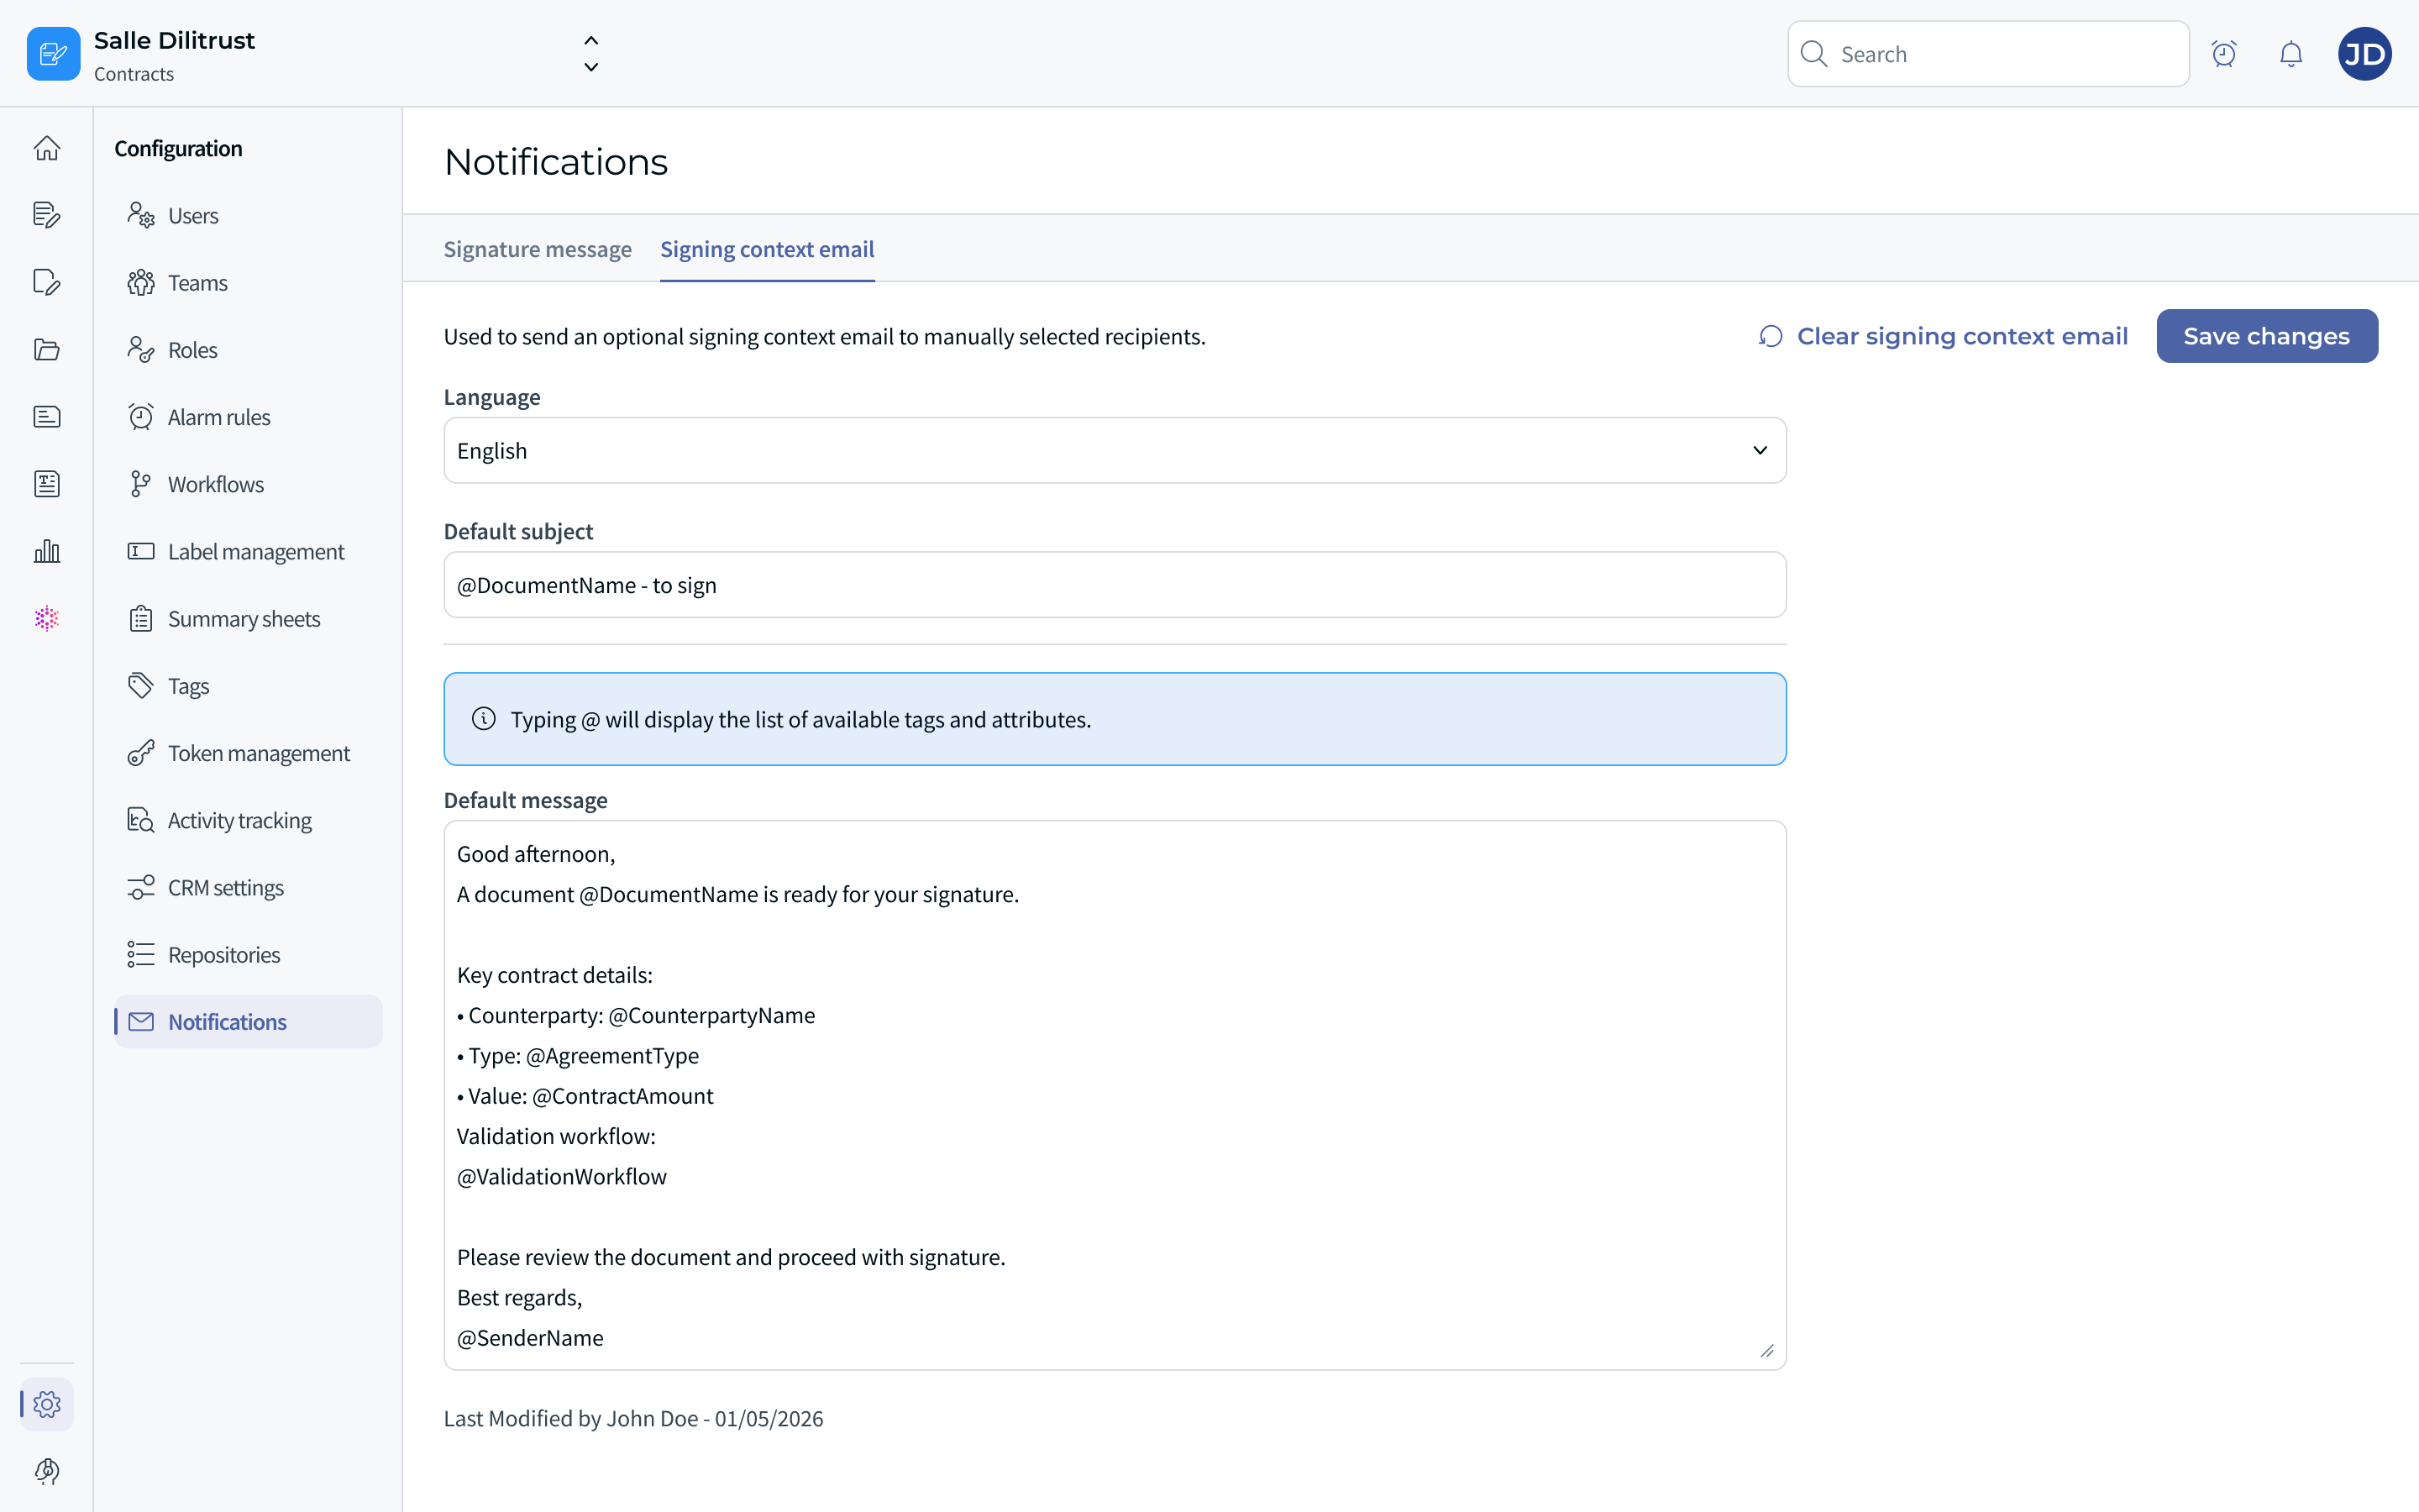Open Alarm rules configuration

(248, 417)
